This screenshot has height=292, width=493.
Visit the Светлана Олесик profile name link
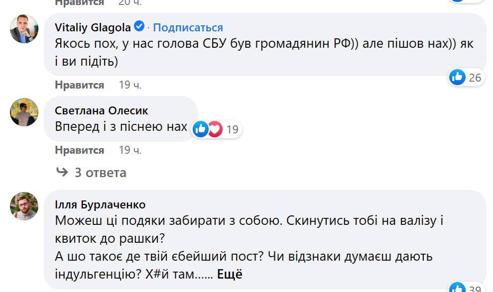tap(102, 110)
